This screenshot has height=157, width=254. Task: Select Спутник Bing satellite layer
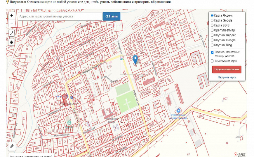tap(212, 45)
